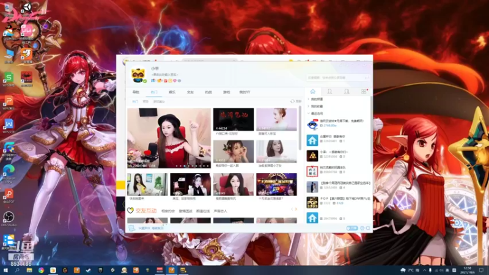489x275 pixels.
Task: Open Chrome from the taskbar
Action: coord(41,270)
